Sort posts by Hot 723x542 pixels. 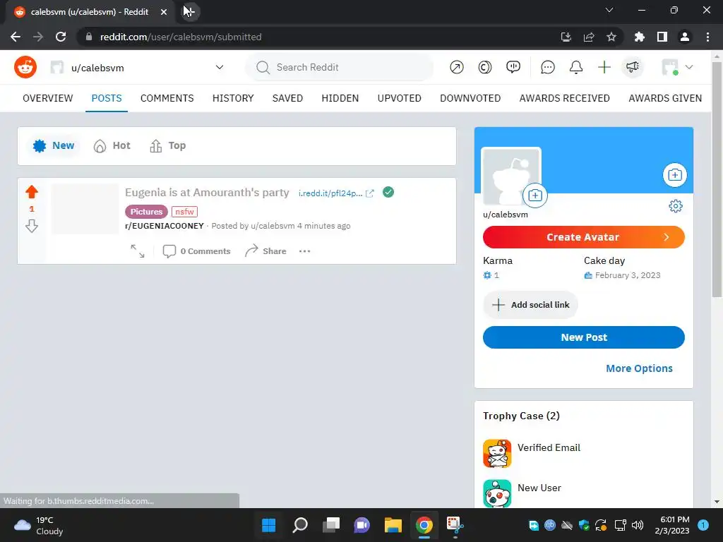click(112, 145)
